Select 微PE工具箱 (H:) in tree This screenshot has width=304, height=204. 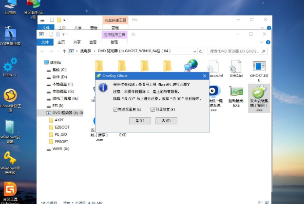[62, 98]
